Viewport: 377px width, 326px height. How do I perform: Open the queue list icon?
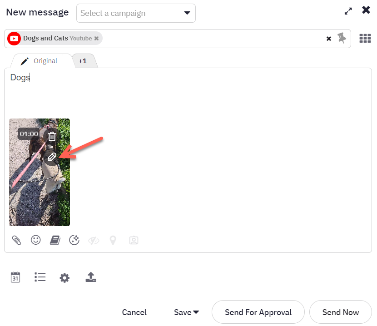click(40, 277)
